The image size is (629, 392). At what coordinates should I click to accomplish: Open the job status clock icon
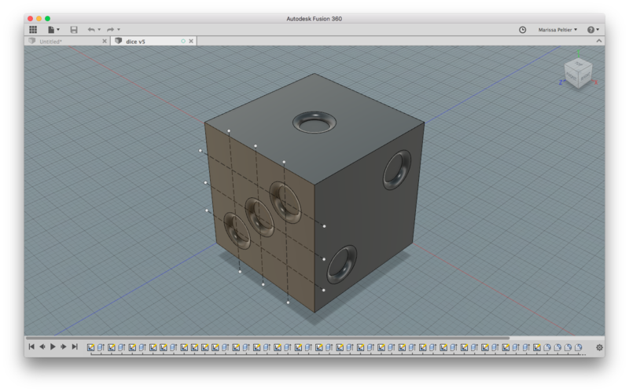(523, 29)
